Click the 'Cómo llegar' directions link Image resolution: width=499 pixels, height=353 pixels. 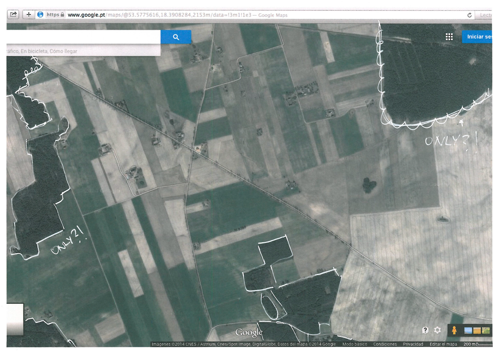point(63,51)
